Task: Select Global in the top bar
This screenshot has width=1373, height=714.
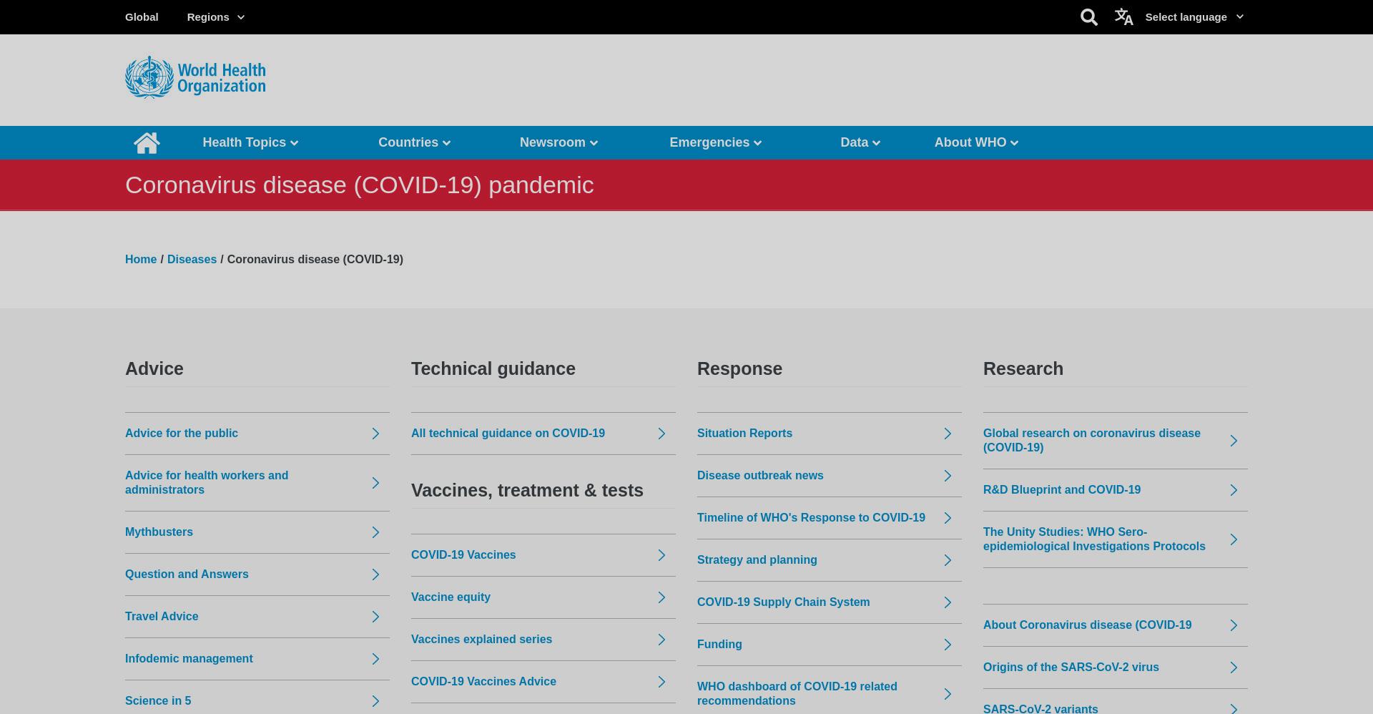Action: (142, 17)
